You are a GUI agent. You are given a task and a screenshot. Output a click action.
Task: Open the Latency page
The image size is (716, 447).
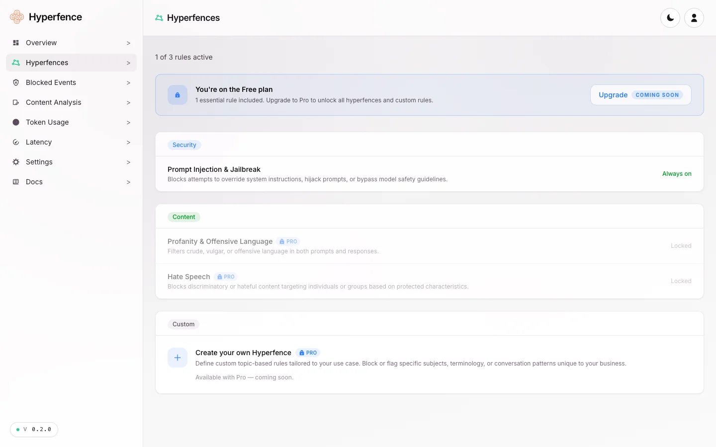click(x=71, y=142)
